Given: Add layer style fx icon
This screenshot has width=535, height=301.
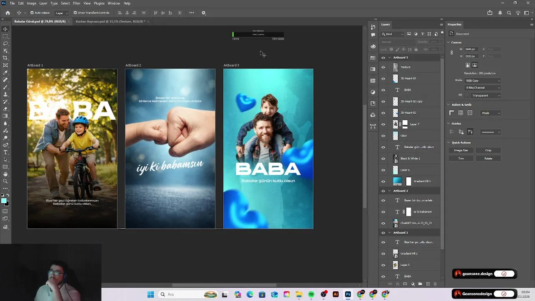Looking at the screenshot, I should coord(397,284).
